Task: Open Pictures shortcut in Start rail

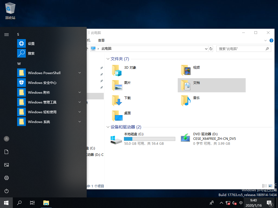Action: tap(6, 165)
